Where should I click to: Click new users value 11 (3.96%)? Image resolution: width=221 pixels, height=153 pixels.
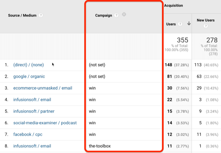(x=207, y=134)
